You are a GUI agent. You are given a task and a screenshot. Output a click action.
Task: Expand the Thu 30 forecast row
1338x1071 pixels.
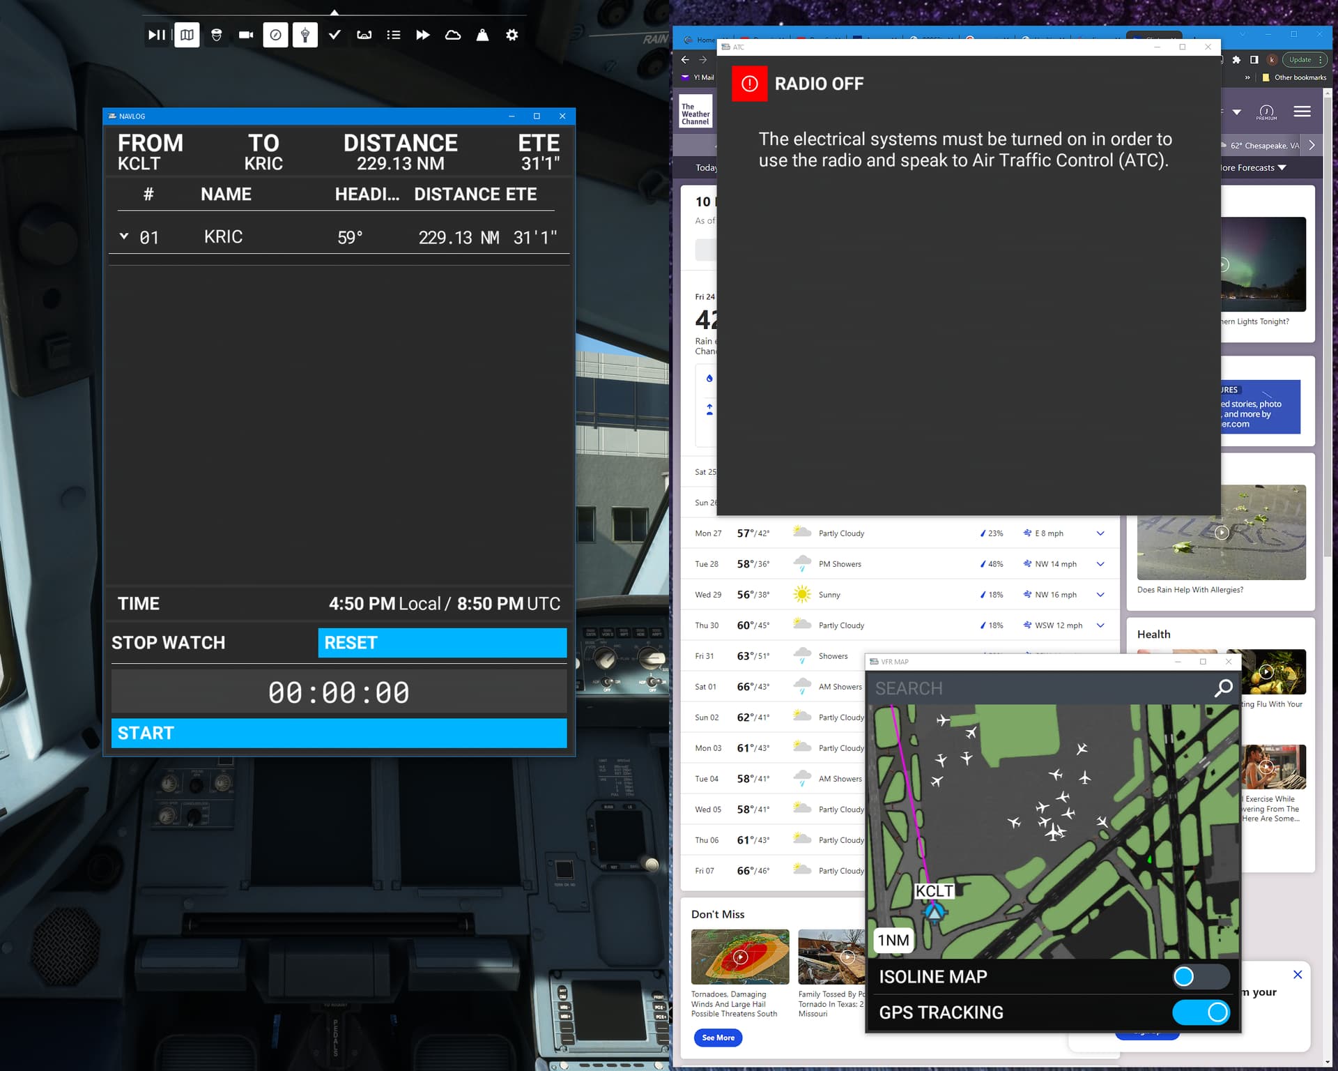tap(1100, 625)
